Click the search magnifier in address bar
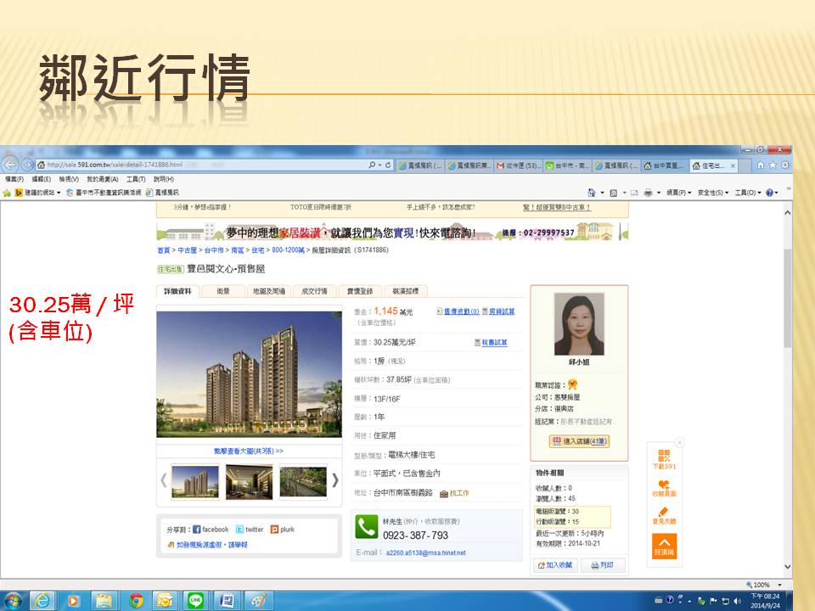The width and height of the screenshot is (815, 611). (372, 165)
